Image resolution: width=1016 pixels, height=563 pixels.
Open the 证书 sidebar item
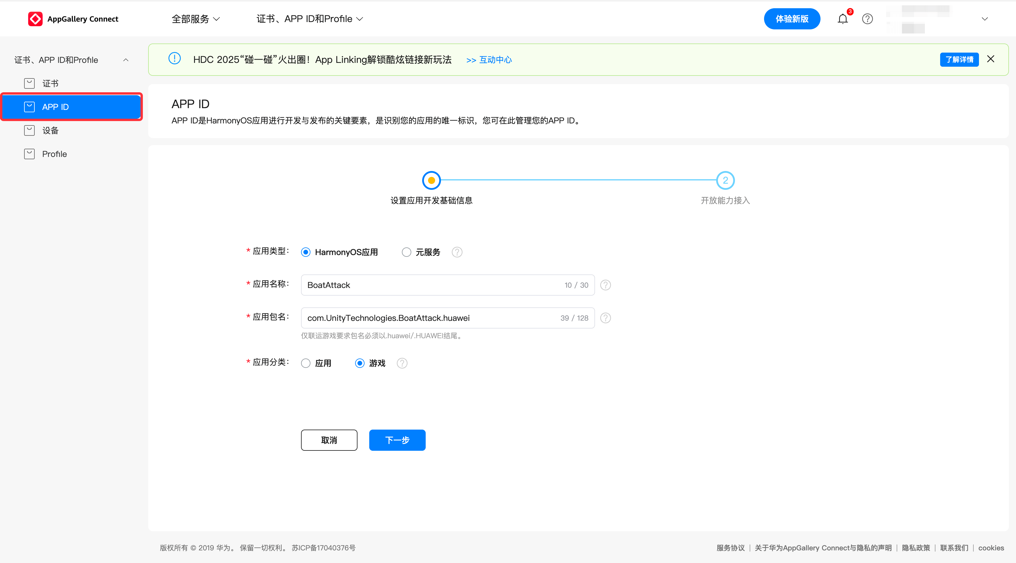tap(51, 83)
